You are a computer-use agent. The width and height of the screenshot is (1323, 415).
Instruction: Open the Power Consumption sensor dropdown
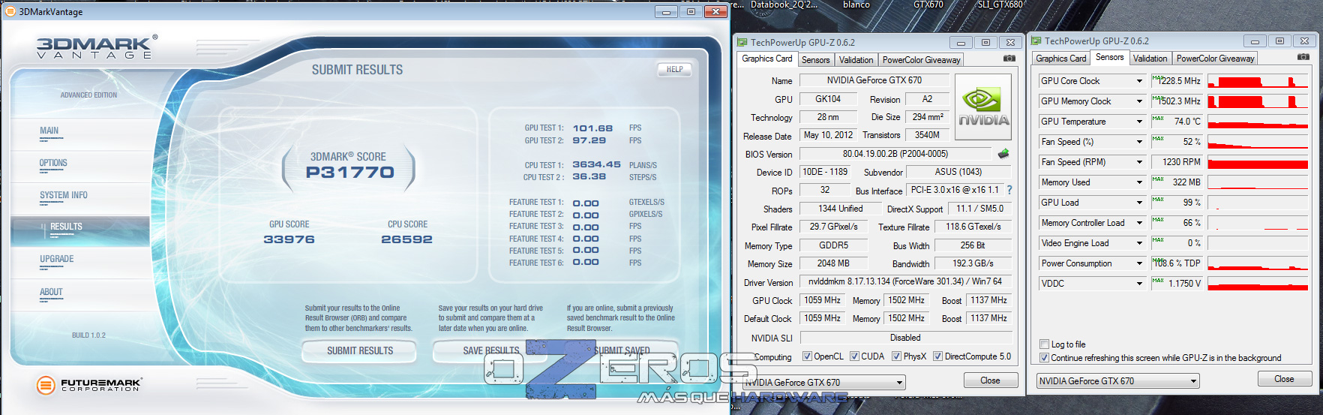pos(1139,263)
